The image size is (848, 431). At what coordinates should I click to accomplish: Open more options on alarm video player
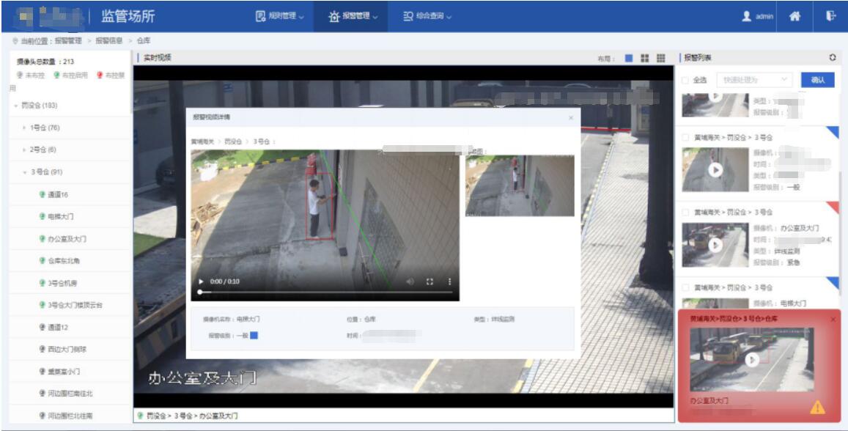[x=449, y=281]
